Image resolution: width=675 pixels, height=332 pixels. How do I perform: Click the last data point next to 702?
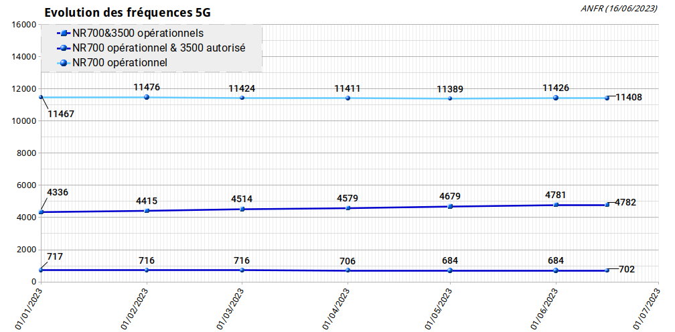[x=607, y=270]
